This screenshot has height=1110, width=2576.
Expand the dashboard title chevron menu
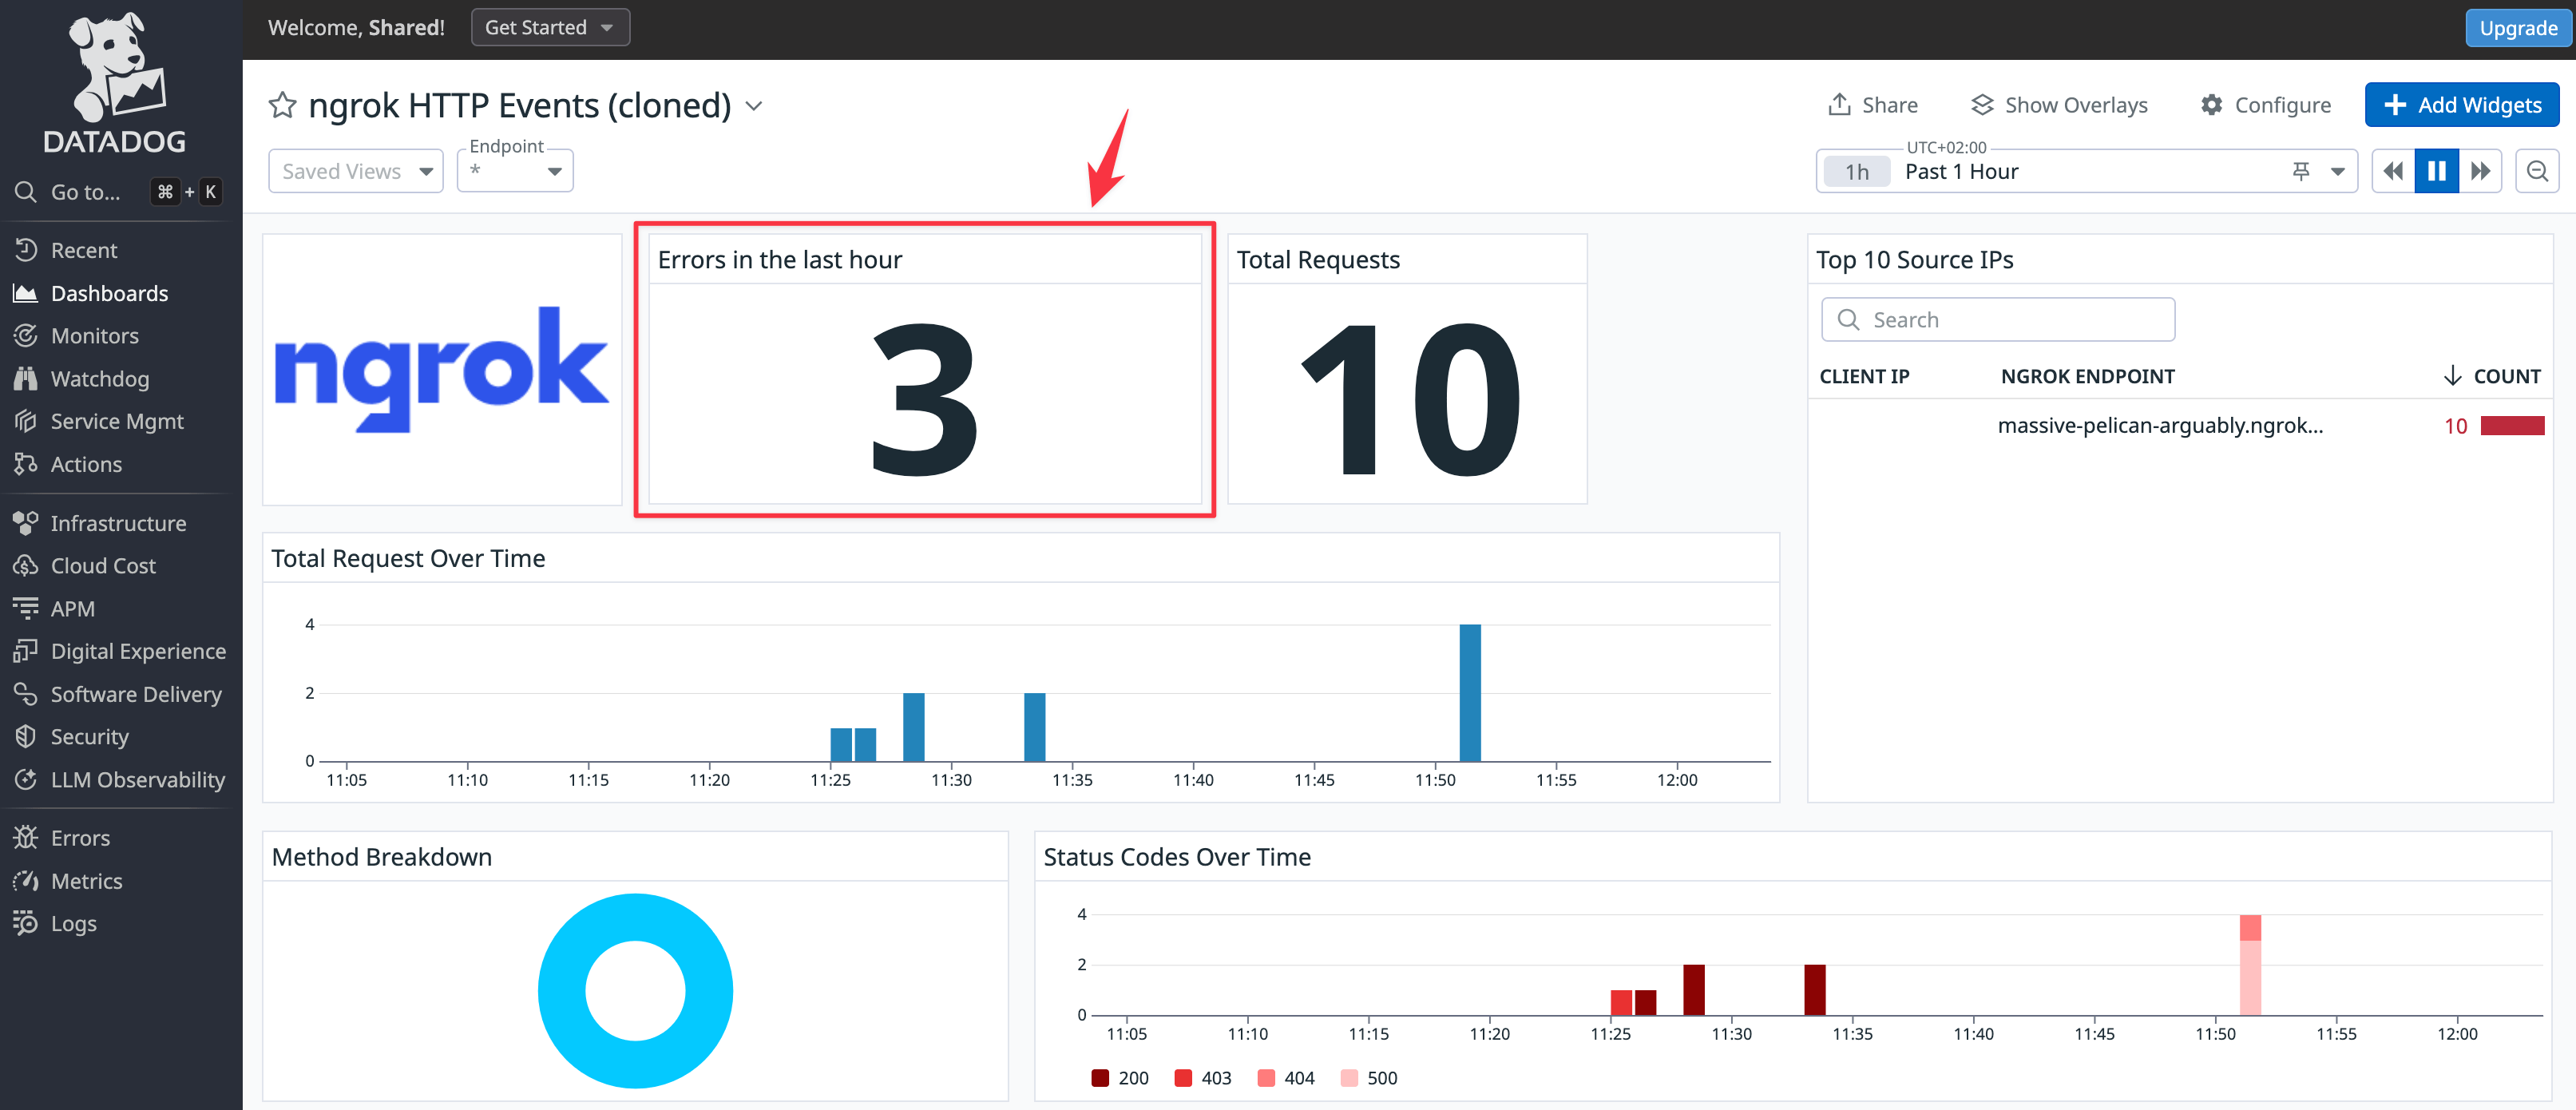[x=755, y=106]
